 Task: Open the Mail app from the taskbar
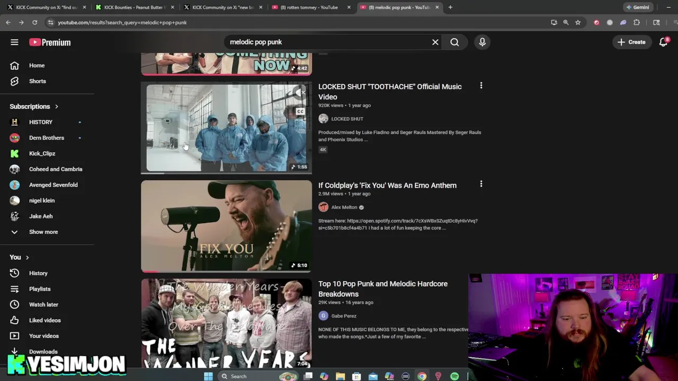373,376
